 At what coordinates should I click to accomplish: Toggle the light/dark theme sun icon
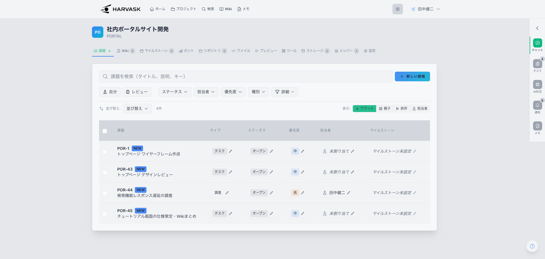click(x=397, y=9)
